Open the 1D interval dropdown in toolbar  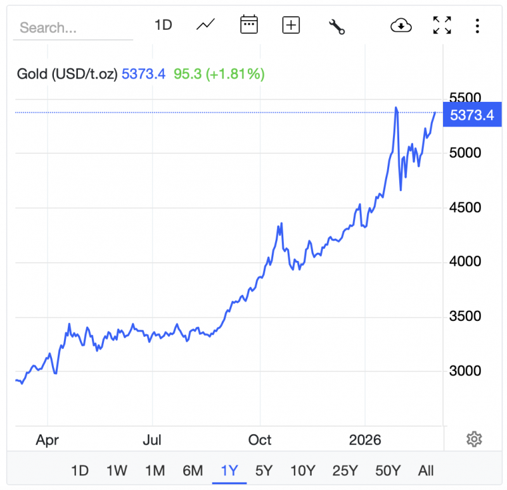(x=164, y=25)
